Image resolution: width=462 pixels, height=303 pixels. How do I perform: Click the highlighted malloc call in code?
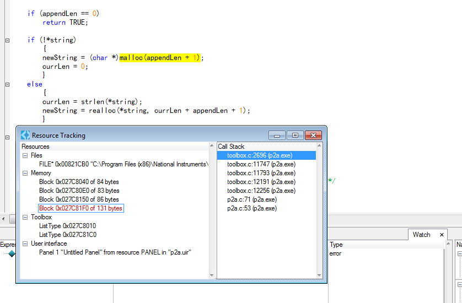(x=160, y=58)
